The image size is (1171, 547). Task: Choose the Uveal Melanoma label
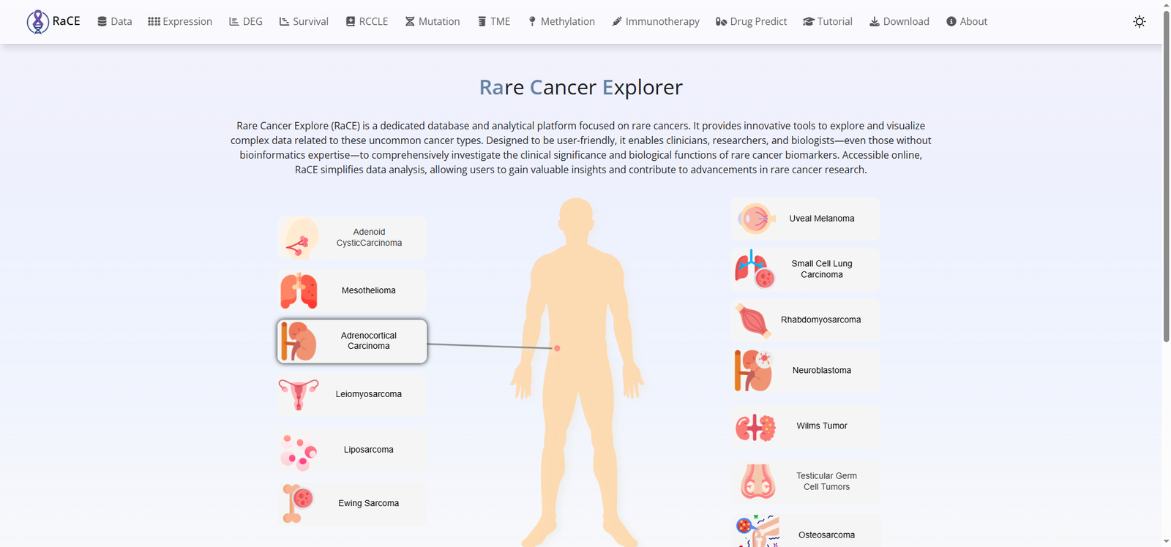coord(822,219)
